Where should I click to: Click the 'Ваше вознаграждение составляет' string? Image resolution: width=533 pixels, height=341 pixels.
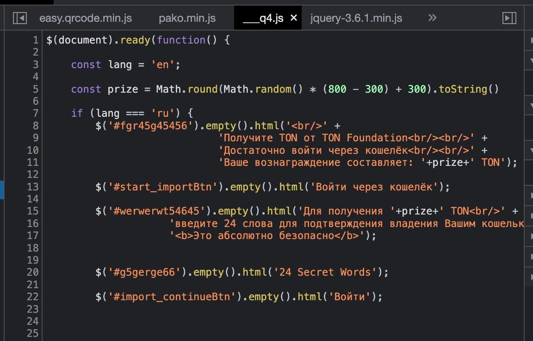tap(322, 162)
